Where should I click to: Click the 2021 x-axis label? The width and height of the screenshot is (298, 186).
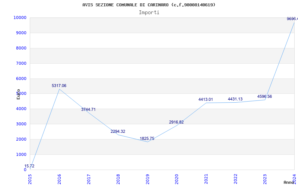(206, 179)
